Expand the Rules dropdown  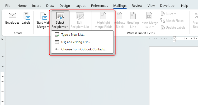click(x=168, y=14)
